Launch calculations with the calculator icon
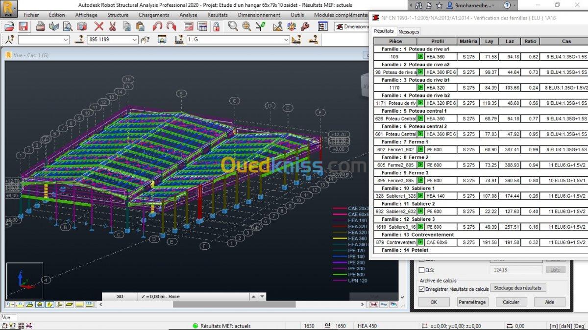Viewport: 588px width, 330px height. click(189, 26)
